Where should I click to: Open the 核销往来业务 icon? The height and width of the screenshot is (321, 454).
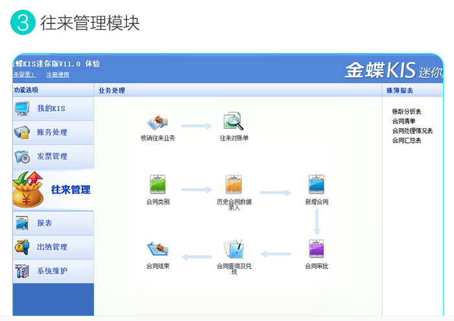pyautogui.click(x=157, y=122)
